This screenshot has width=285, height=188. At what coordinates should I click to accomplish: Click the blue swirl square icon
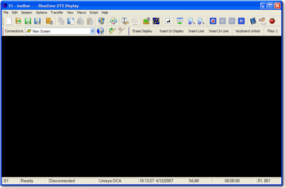click(156, 21)
